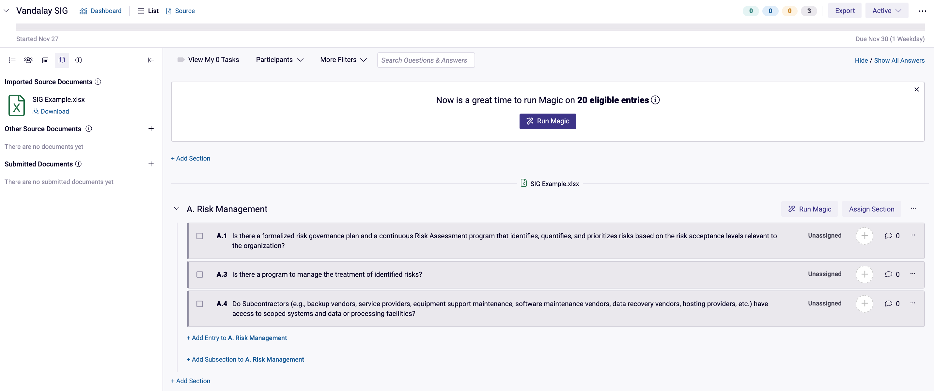The image size is (934, 391).
Task: Expand the More Filters dropdown
Action: pyautogui.click(x=343, y=60)
